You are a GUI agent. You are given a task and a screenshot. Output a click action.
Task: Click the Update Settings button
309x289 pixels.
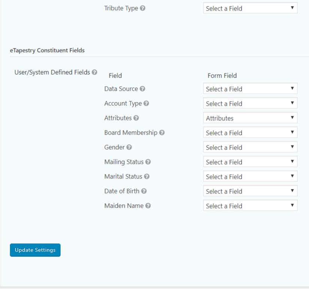pyautogui.click(x=35, y=250)
